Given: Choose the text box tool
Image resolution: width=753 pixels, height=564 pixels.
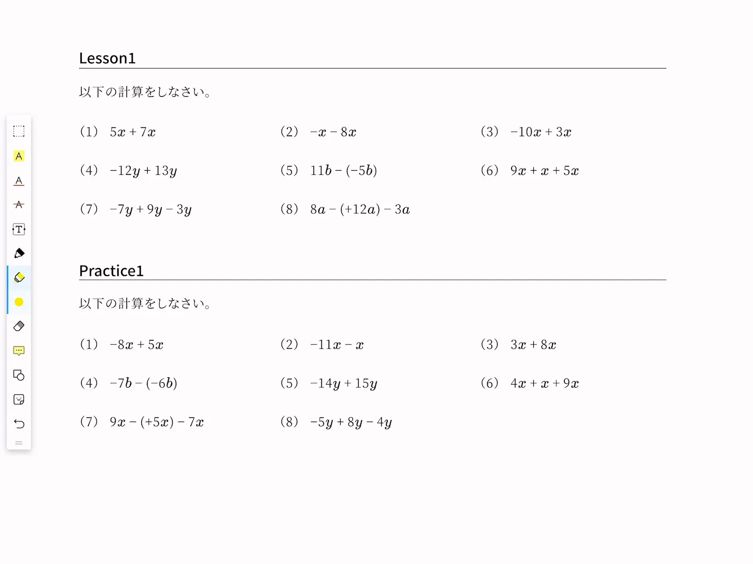Looking at the screenshot, I should 19,229.
